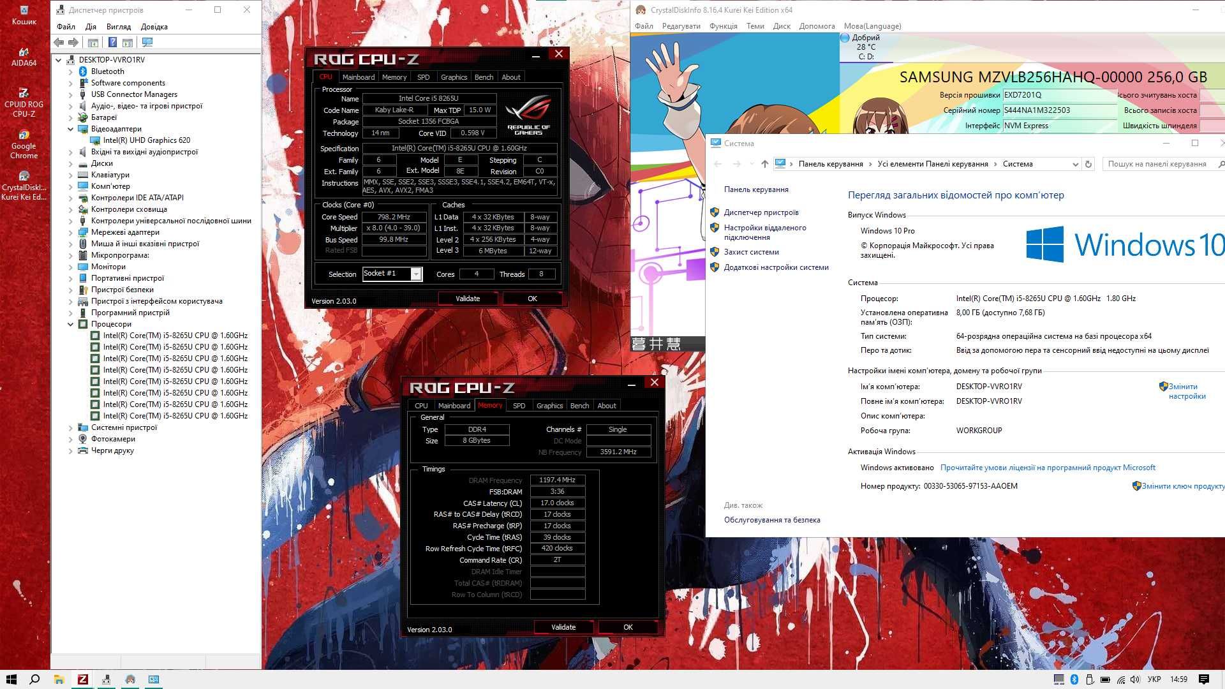Screen dimensions: 1225x689
Task: Open Socket #1 Selection dropdown in CPU-Z
Action: point(415,274)
